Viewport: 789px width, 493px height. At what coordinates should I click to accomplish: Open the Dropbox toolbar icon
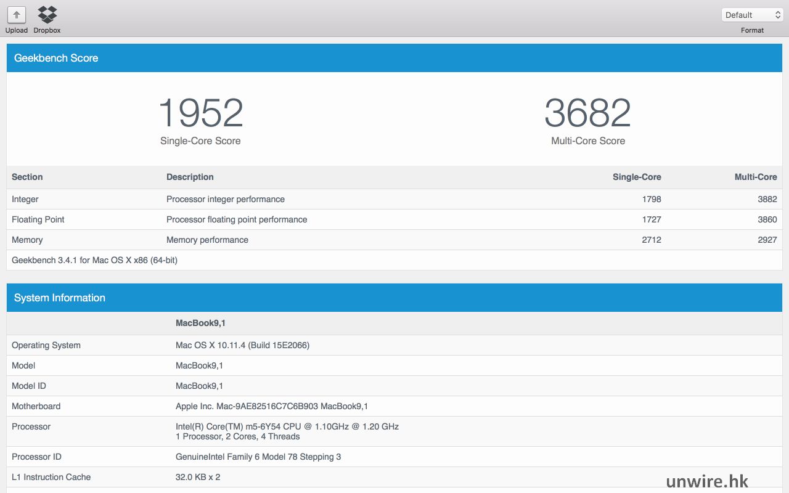[x=47, y=15]
